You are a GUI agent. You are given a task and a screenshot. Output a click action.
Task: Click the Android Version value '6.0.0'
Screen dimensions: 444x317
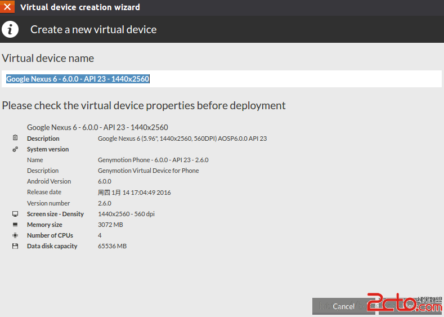(x=105, y=181)
